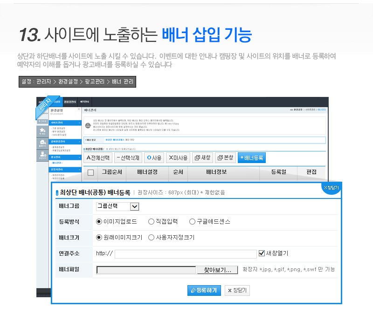
Task: Select the 이미지업로드 radio button
Action: pyautogui.click(x=99, y=222)
